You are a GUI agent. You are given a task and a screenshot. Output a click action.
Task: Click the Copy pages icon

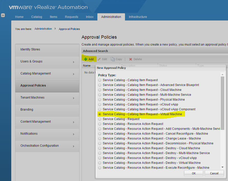point(112,59)
